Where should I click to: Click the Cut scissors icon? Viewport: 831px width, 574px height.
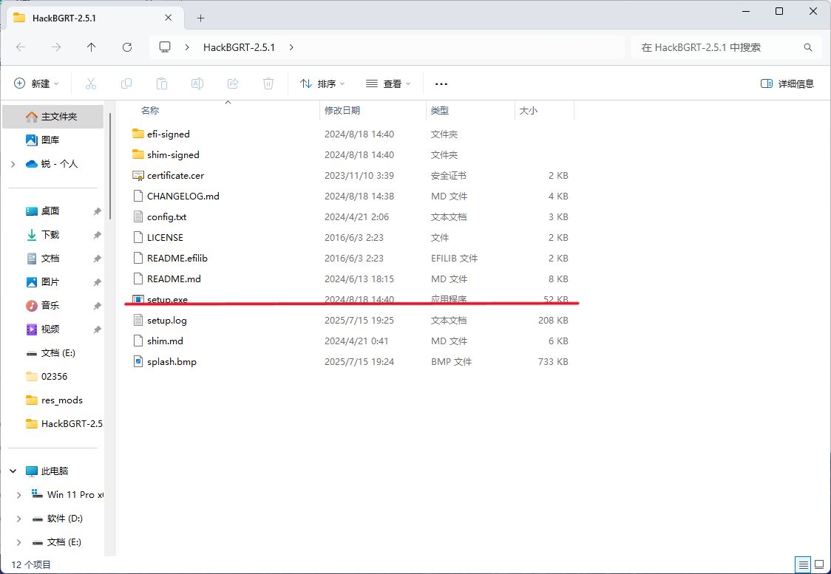point(91,83)
